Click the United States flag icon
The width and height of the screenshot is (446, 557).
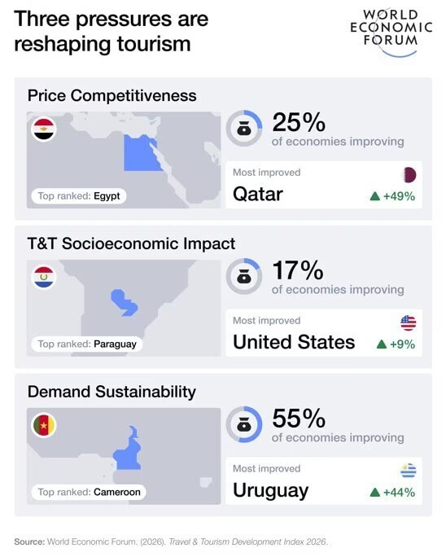409,323
